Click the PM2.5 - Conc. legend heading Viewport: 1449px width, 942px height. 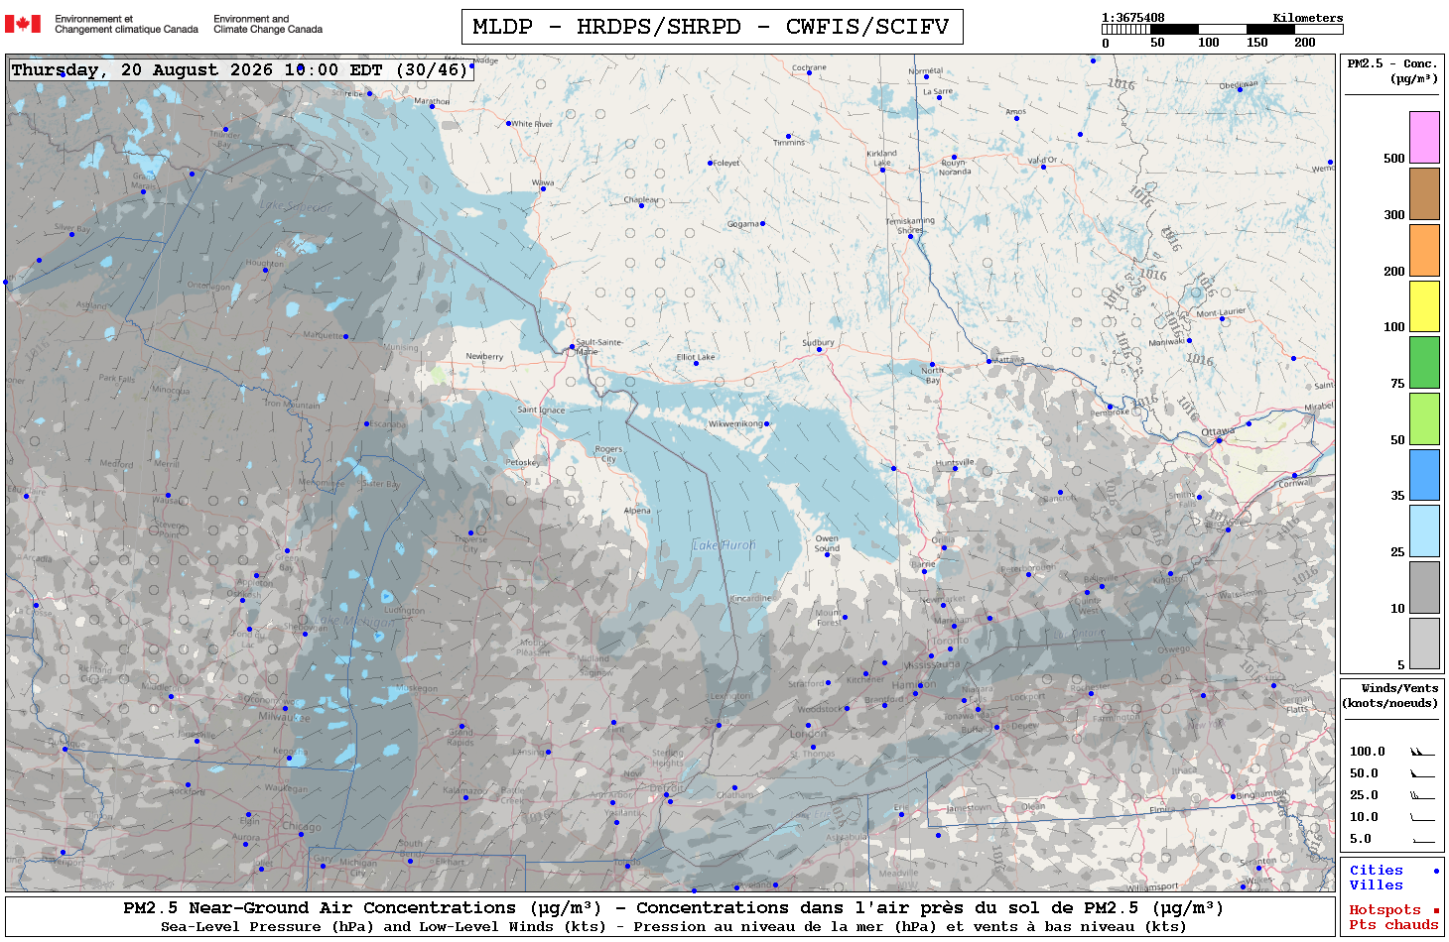1392,70
